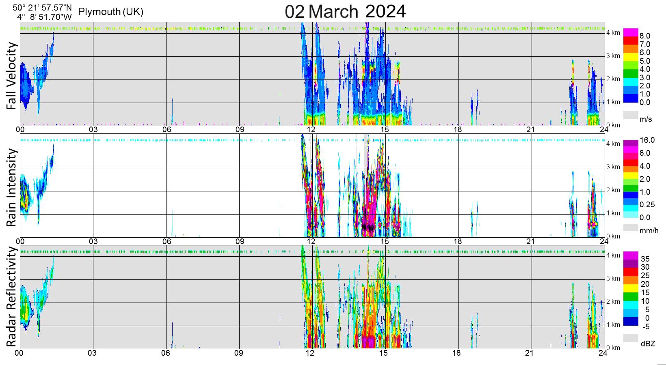The width and height of the screenshot is (666, 365).
Task: Click the latitude text 50° 21' 57.57"N
Action: pos(42,7)
